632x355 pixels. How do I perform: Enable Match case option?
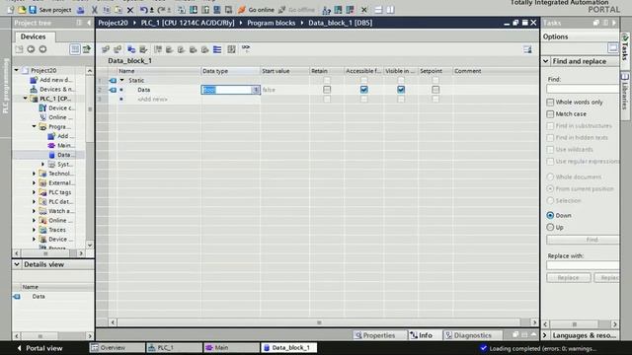[550, 114]
